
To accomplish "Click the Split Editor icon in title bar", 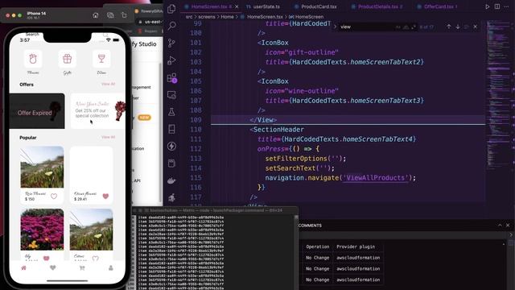I will pyautogui.click(x=497, y=6).
